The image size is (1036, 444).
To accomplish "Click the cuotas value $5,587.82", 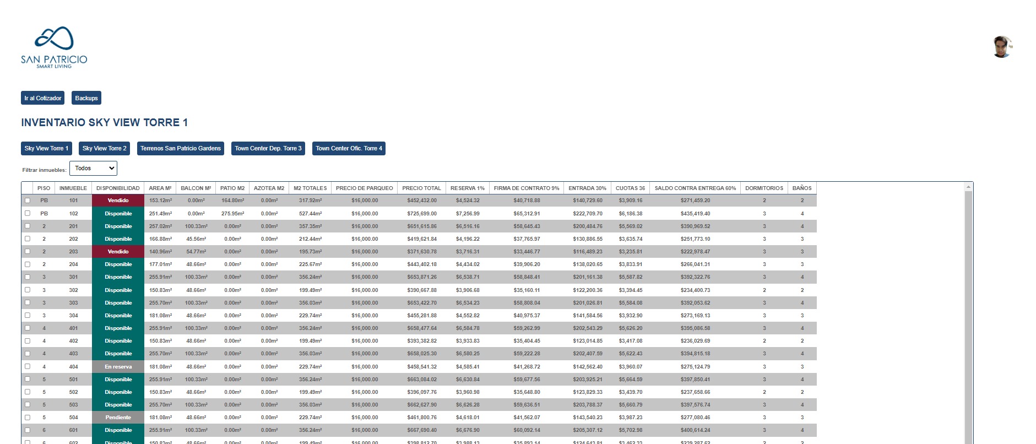I will pos(631,277).
